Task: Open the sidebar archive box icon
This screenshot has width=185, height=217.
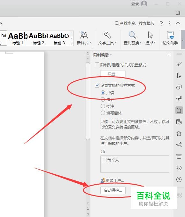Action: [x=179, y=156]
